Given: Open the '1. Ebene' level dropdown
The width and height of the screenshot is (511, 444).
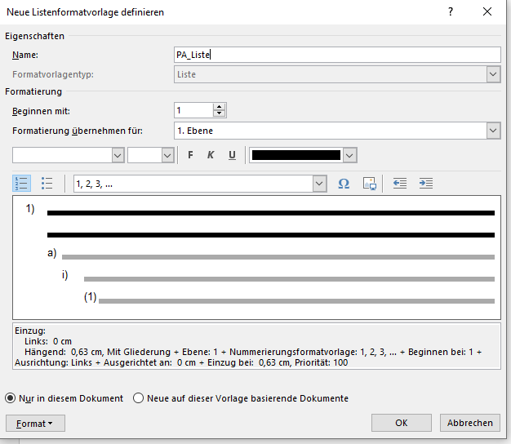Looking at the screenshot, I should [493, 131].
